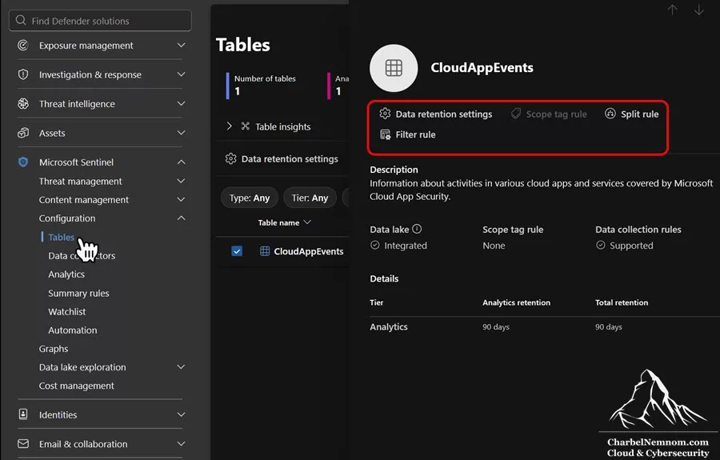Open Cost management menu item
Viewport: 720px width, 460px height.
click(x=76, y=386)
